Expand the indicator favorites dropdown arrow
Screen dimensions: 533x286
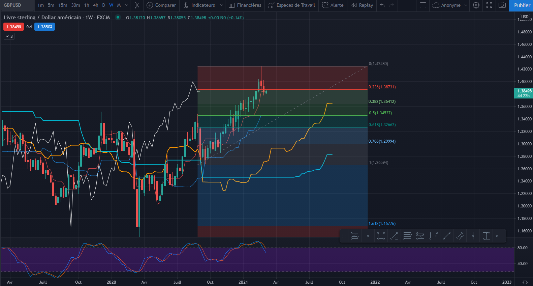point(221,5)
